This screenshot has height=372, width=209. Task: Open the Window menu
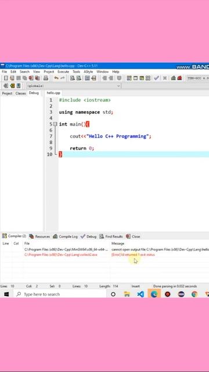103,71
